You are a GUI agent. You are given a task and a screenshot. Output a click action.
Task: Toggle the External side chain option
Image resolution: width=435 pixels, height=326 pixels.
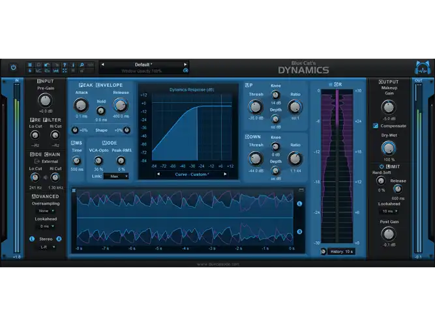coord(46,161)
